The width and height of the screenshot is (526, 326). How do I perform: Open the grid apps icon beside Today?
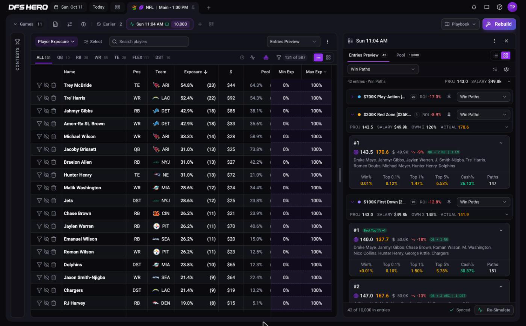click(x=118, y=7)
